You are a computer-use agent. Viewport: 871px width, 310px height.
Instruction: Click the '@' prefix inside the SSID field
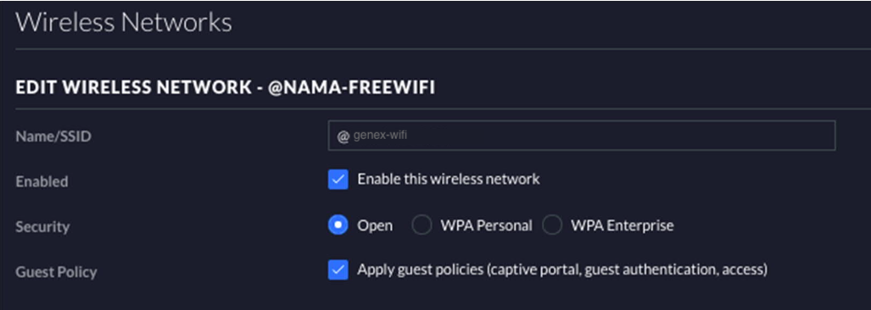click(343, 136)
